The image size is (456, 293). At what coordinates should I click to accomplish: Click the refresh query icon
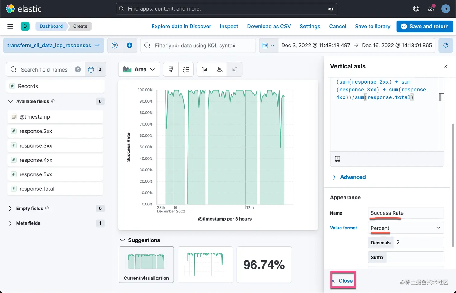445,45
